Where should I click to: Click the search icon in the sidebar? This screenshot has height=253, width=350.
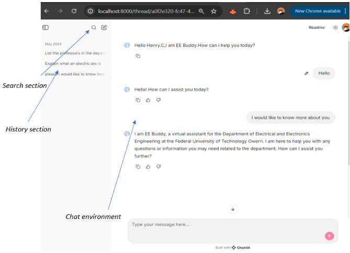coord(94,28)
